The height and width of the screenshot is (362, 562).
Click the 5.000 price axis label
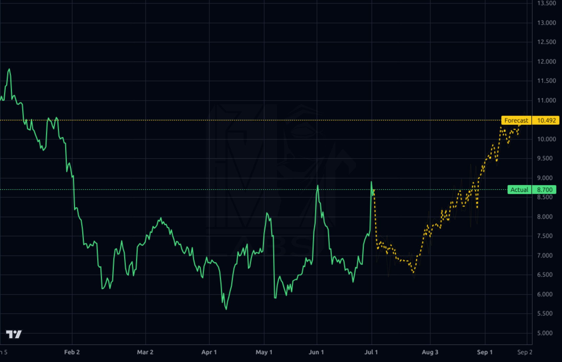click(x=545, y=333)
